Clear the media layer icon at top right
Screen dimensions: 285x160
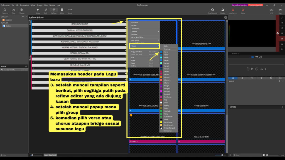click(x=282, y=44)
